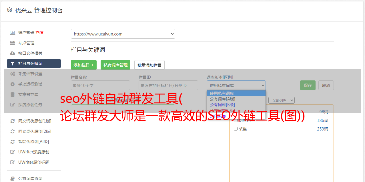Choose 公有词库[B版] from the dropdown list
This screenshot has height=182, width=365.
(x=236, y=105)
